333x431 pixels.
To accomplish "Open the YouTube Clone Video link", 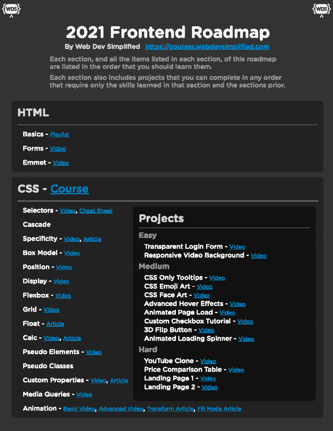I will 208,361.
